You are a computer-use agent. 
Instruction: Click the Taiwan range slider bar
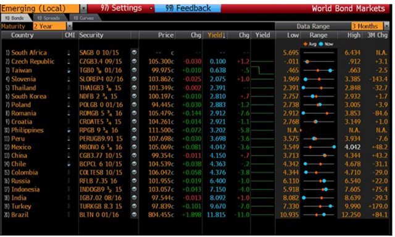pyautogui.click(x=318, y=70)
